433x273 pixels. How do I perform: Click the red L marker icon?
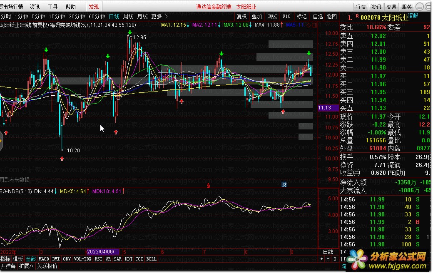click(350, 18)
